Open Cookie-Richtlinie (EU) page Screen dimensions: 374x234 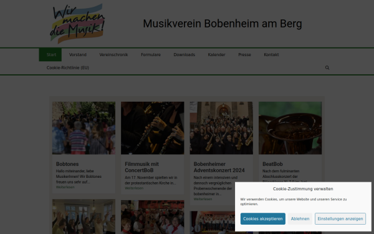tap(68, 68)
